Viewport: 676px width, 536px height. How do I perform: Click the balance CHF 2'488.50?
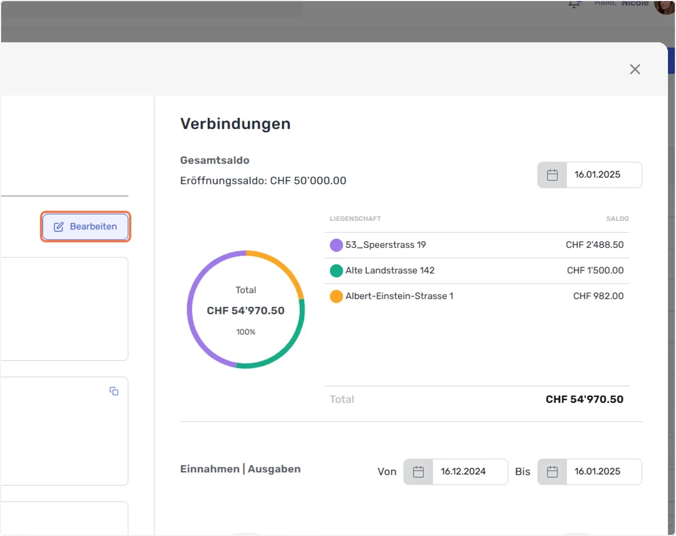click(x=595, y=245)
